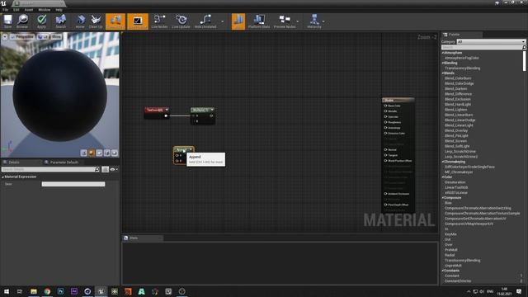Toggle Live Nodes in the toolbar
The width and height of the screenshot is (528, 297).
tap(159, 21)
